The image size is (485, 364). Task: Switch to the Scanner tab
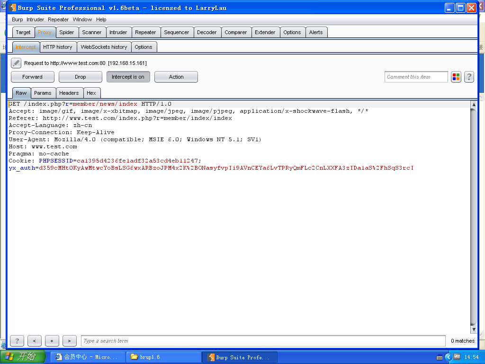coord(91,32)
